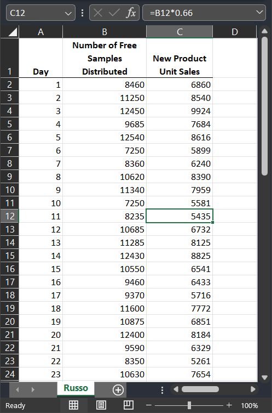Image resolution: width=272 pixels, height=413 pixels.
Task: Select row 12 header
Action: pyautogui.click(x=9, y=216)
